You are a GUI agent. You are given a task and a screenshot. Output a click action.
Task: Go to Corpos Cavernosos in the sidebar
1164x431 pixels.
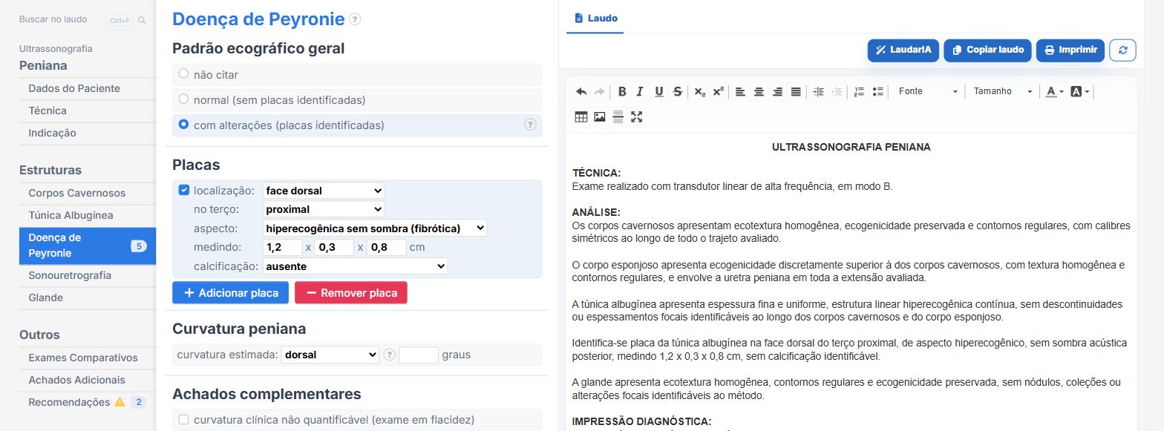click(x=77, y=193)
